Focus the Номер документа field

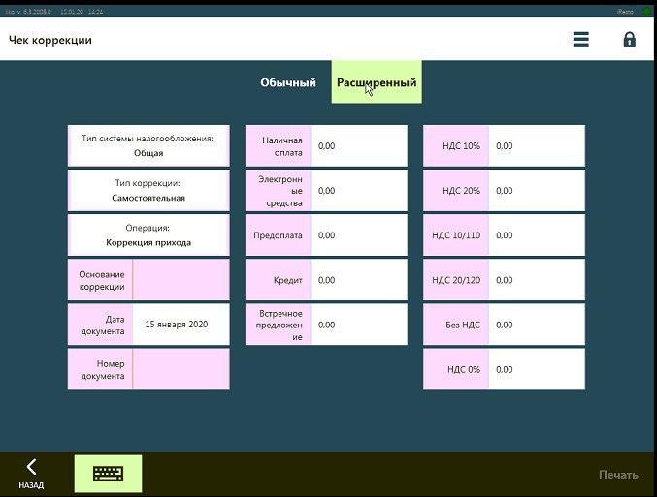181,369
